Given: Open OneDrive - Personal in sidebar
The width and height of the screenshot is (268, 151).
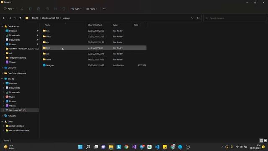Looking at the screenshot, I should [17, 73].
